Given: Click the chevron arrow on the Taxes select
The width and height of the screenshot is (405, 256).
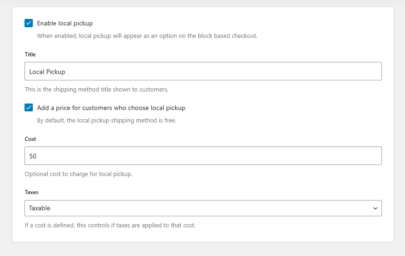Looking at the screenshot, I should 375,208.
